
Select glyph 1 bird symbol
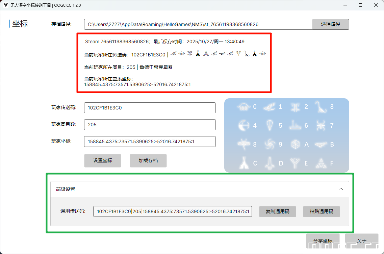(x=270, y=107)
